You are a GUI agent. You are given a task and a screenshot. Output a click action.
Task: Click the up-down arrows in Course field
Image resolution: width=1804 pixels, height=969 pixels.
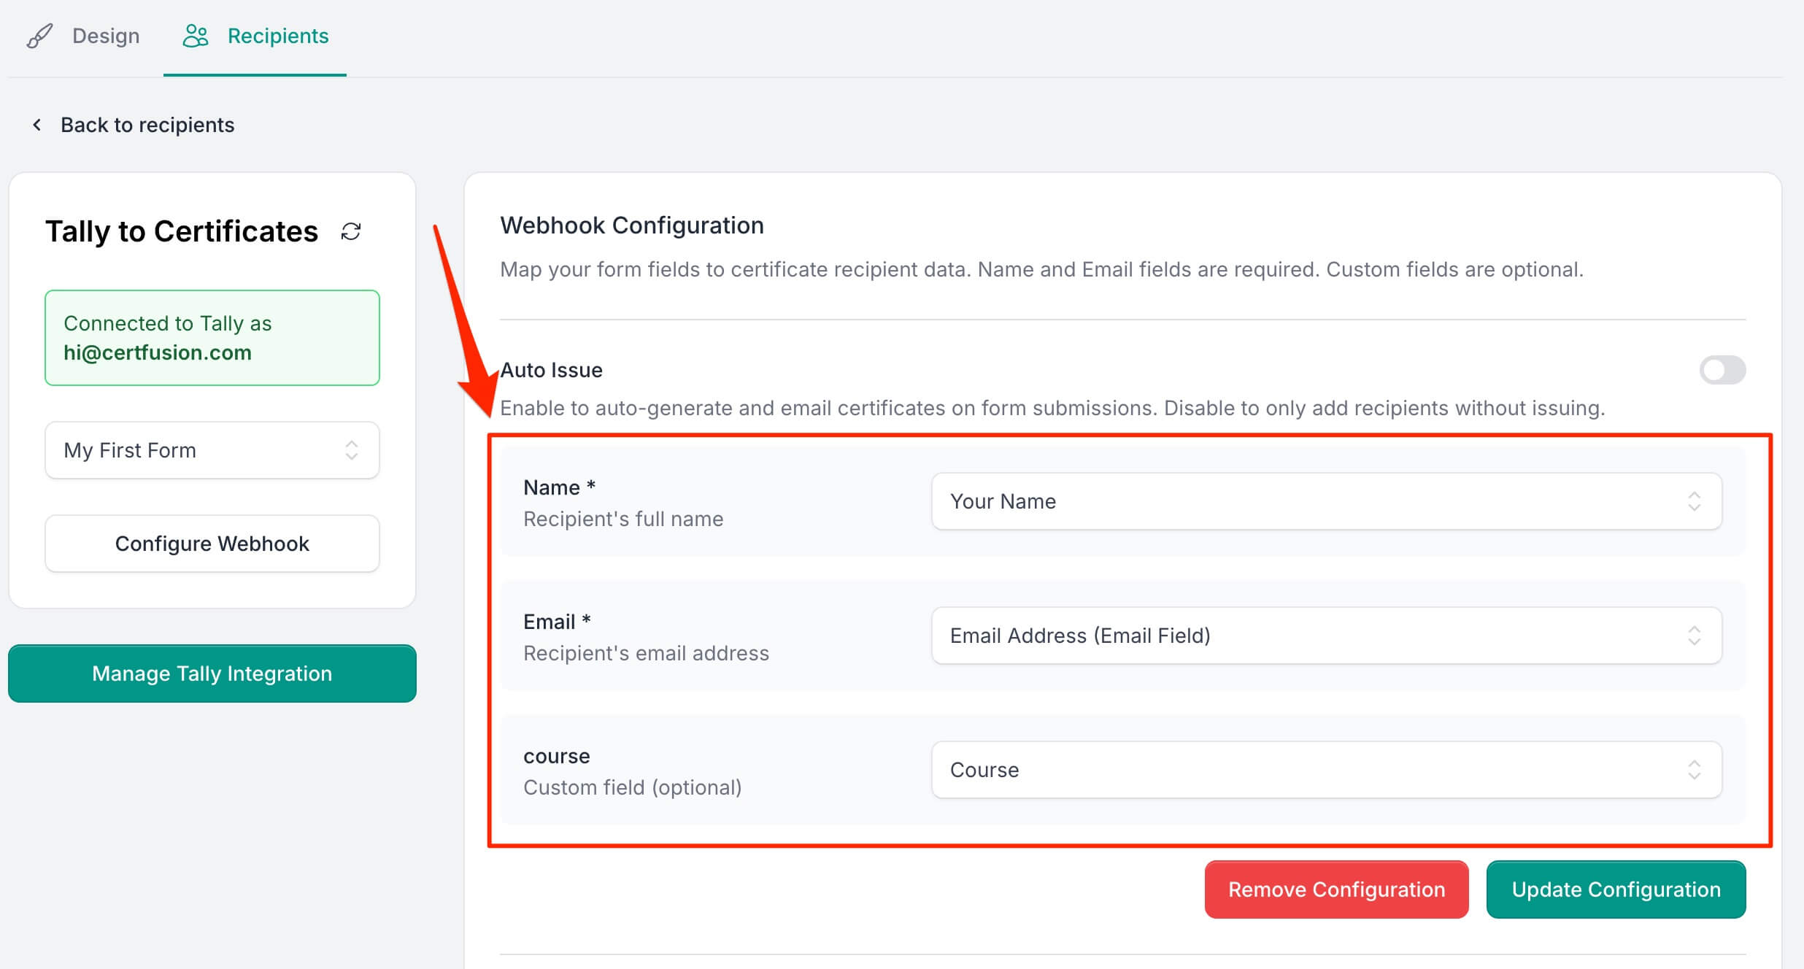click(1694, 770)
